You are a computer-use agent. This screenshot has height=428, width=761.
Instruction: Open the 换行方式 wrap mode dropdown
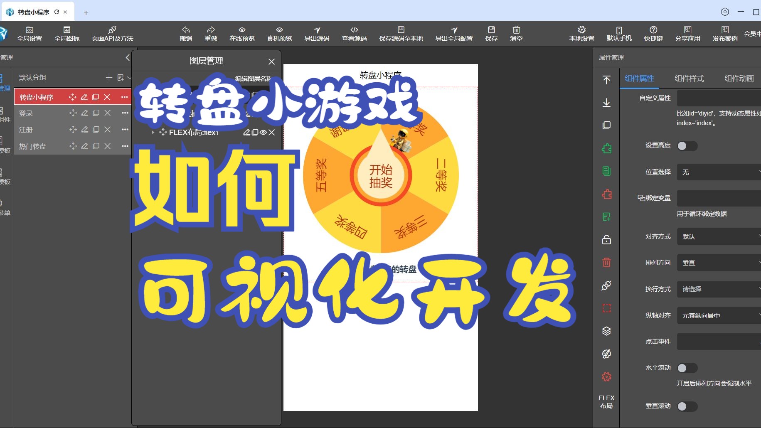pyautogui.click(x=718, y=289)
